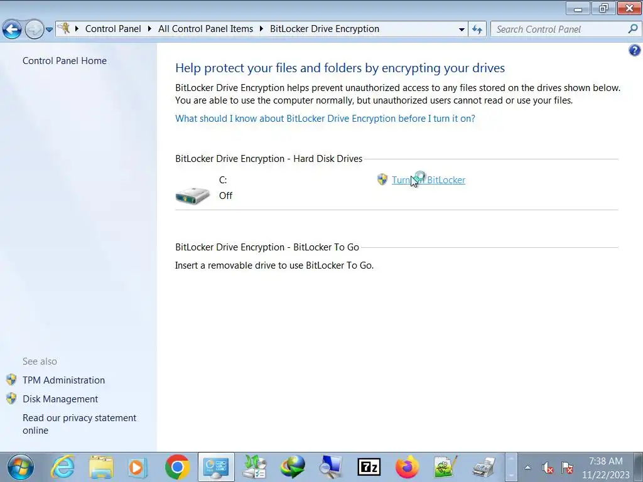Click the taskbar clock showing 7:38 AM
Screen dimensions: 643x482
point(606,468)
